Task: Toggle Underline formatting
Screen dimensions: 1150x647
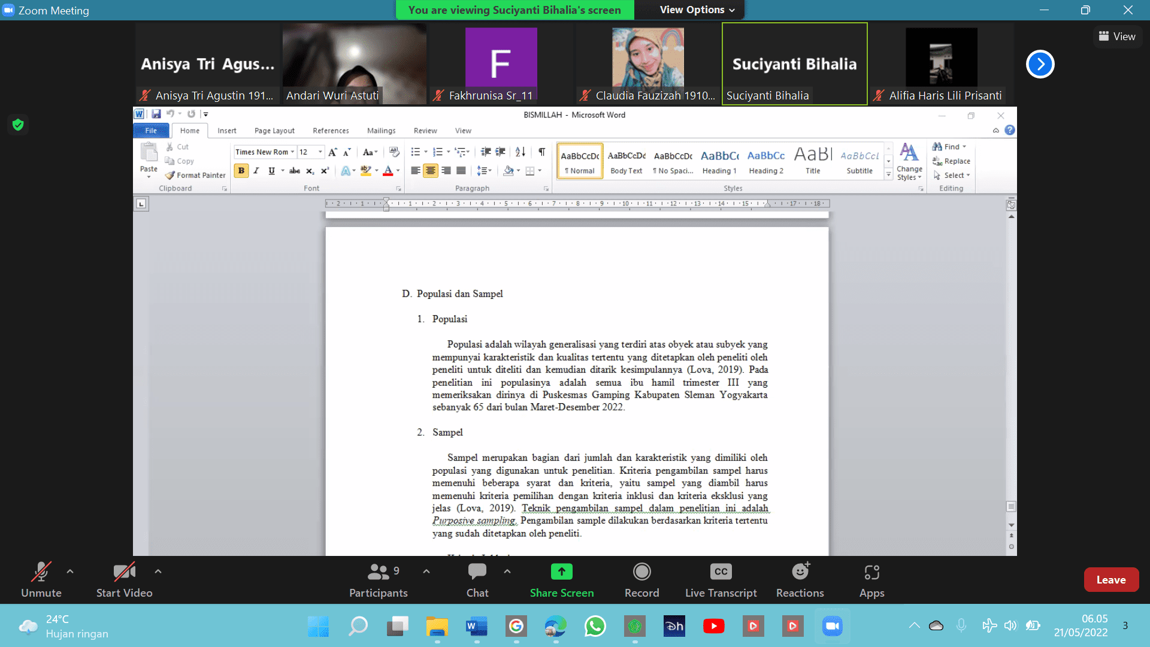Action: tap(271, 171)
